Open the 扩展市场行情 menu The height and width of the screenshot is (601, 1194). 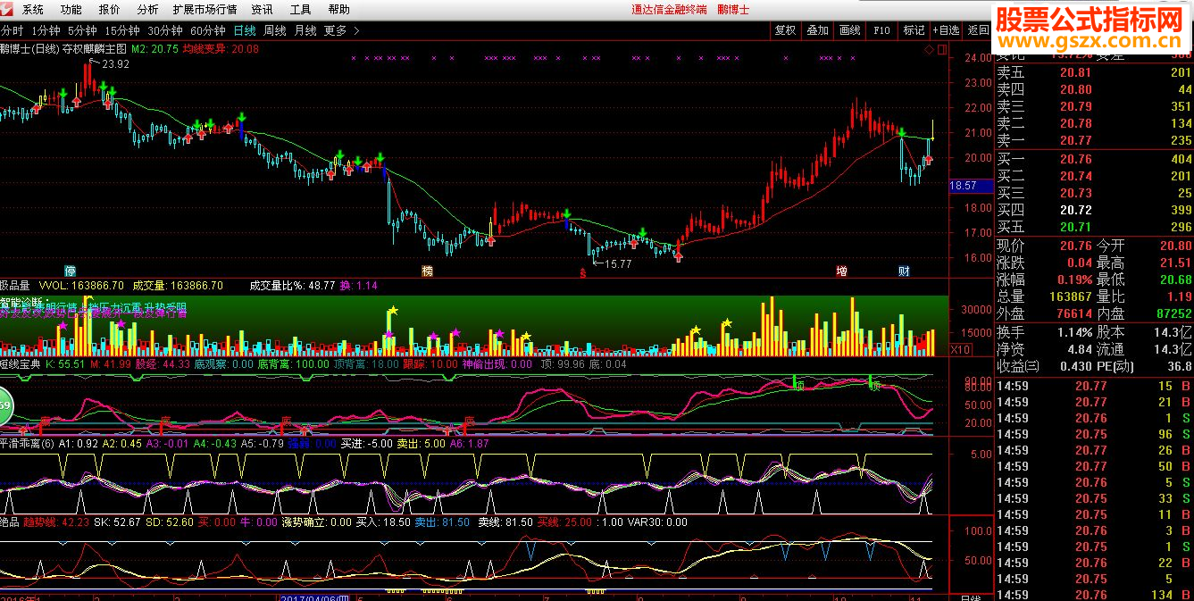click(x=205, y=10)
